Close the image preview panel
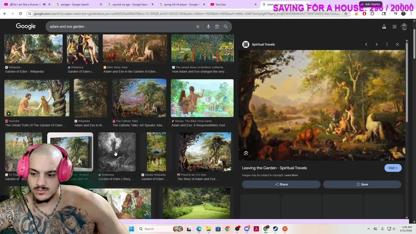 (397, 45)
